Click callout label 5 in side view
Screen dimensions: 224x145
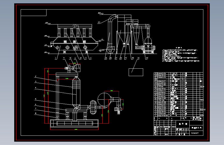click(36, 99)
